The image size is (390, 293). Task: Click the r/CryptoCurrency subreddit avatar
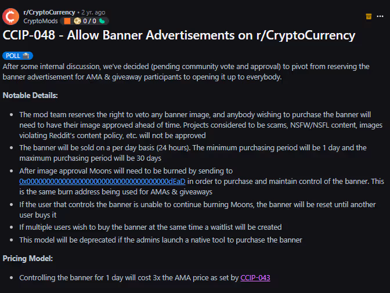11,16
